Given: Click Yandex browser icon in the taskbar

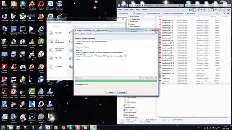Looking at the screenshot, I should [x=48, y=127].
